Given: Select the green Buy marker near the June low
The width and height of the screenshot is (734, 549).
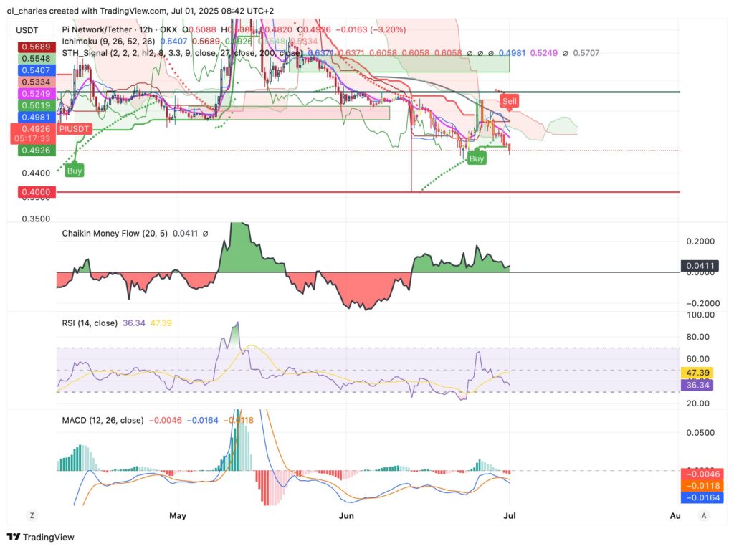Looking at the screenshot, I should coord(477,158).
